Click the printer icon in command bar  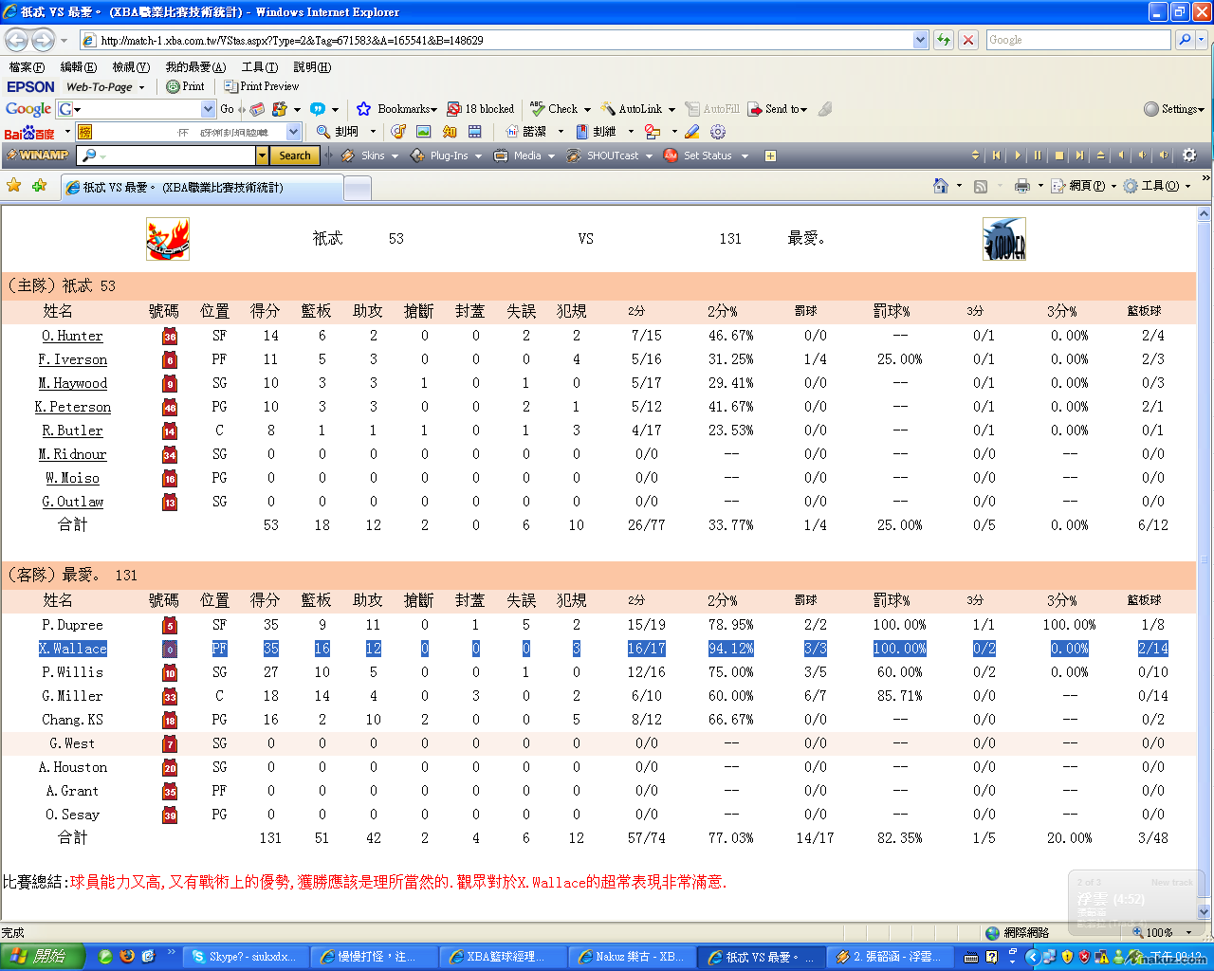click(x=1021, y=186)
